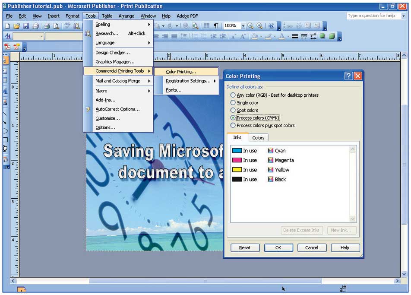
Task: Click the Yellow ink color swatch
Action: coord(237,170)
